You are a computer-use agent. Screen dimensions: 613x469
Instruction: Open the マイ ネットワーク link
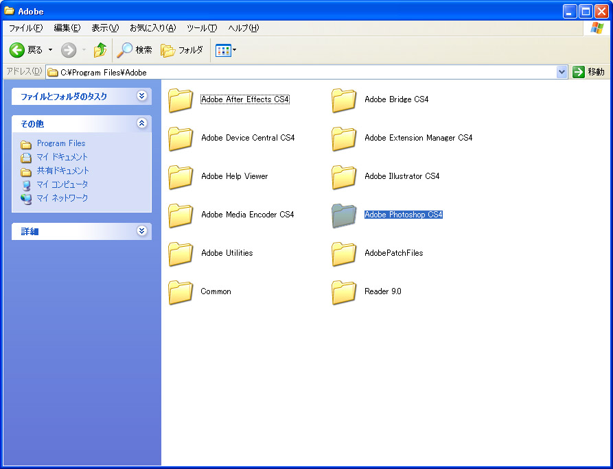[x=62, y=198]
